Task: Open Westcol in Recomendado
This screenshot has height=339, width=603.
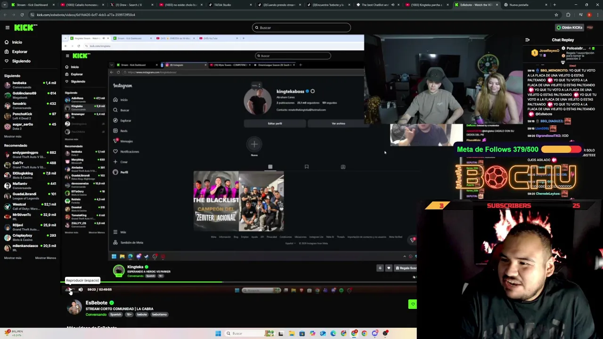Action: click(29, 206)
